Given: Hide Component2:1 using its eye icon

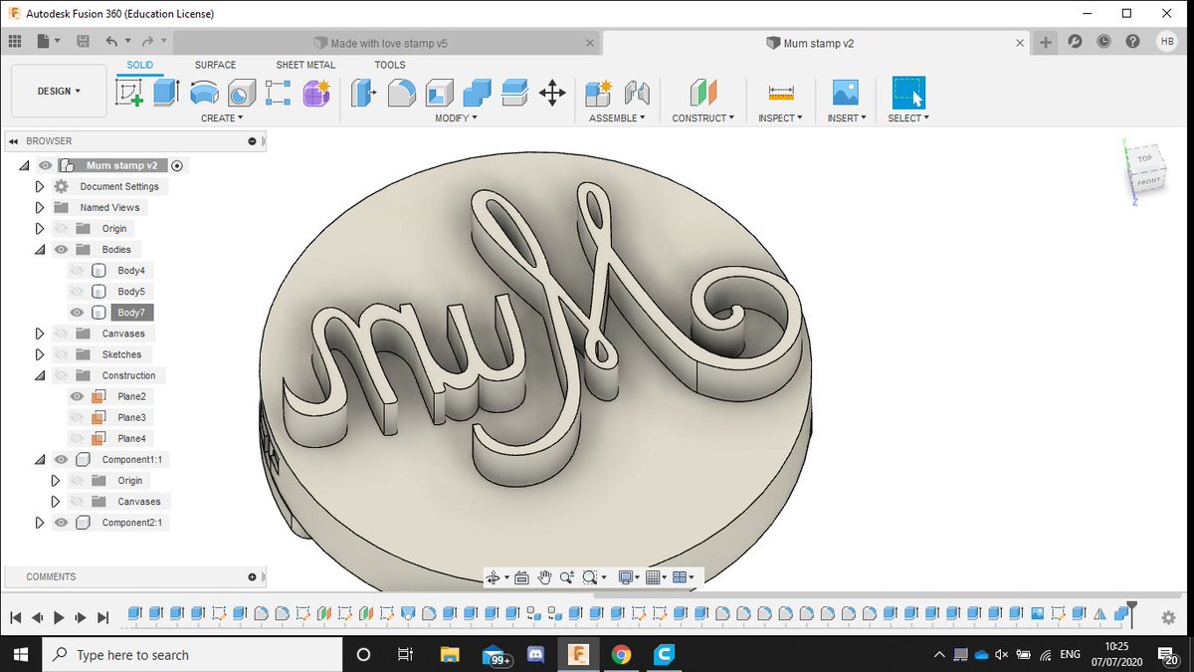Looking at the screenshot, I should tap(61, 523).
